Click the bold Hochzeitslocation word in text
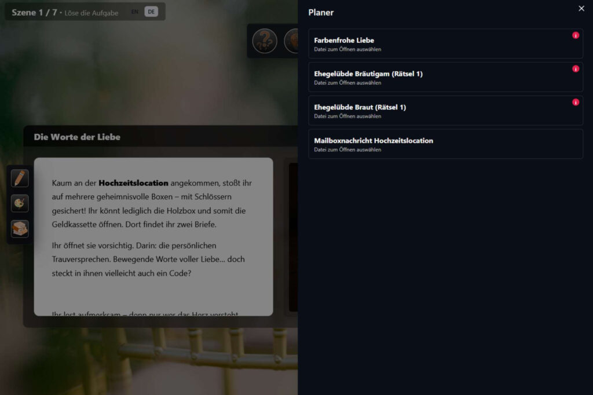 (133, 183)
